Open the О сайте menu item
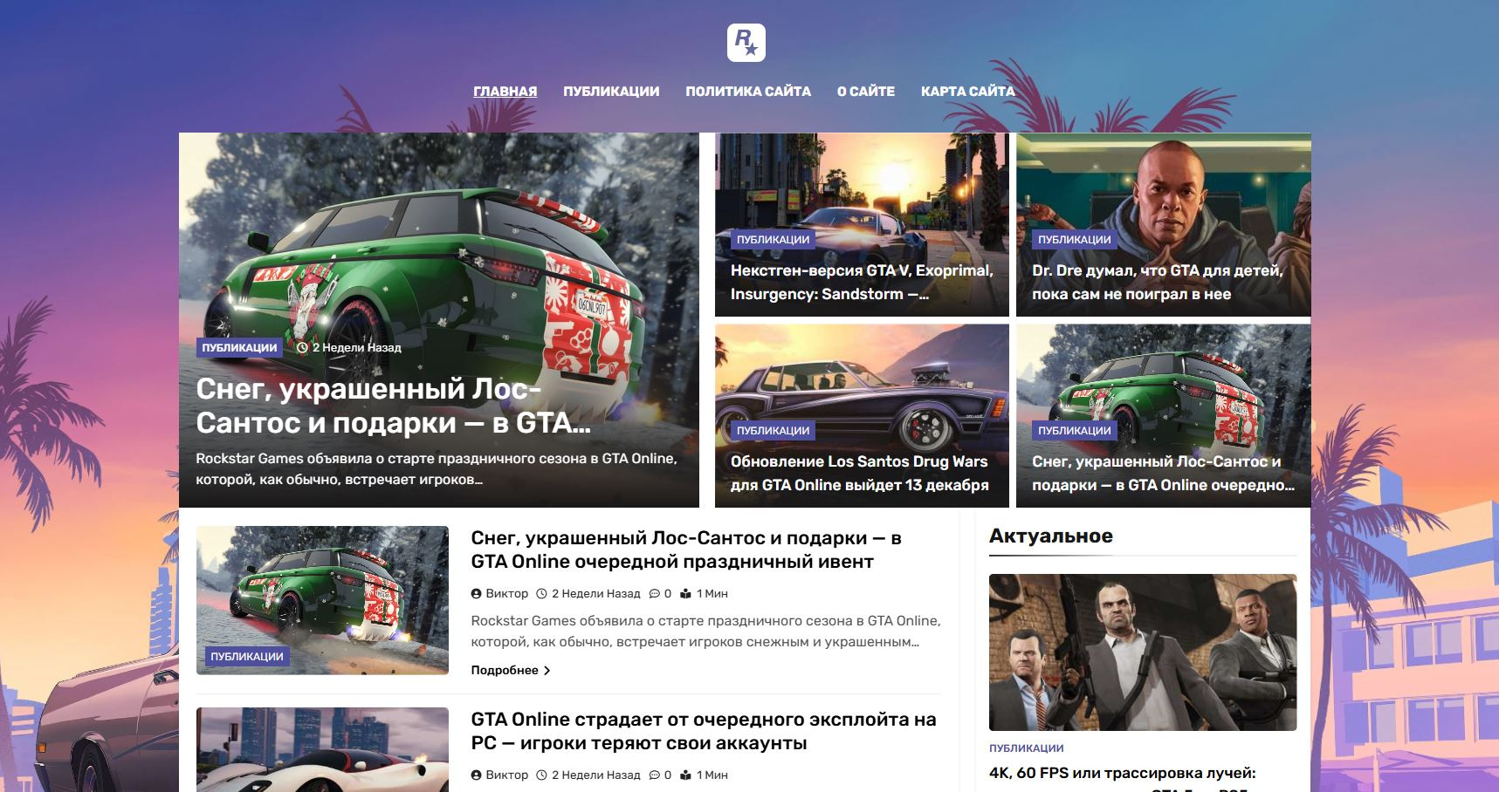 [x=866, y=92]
